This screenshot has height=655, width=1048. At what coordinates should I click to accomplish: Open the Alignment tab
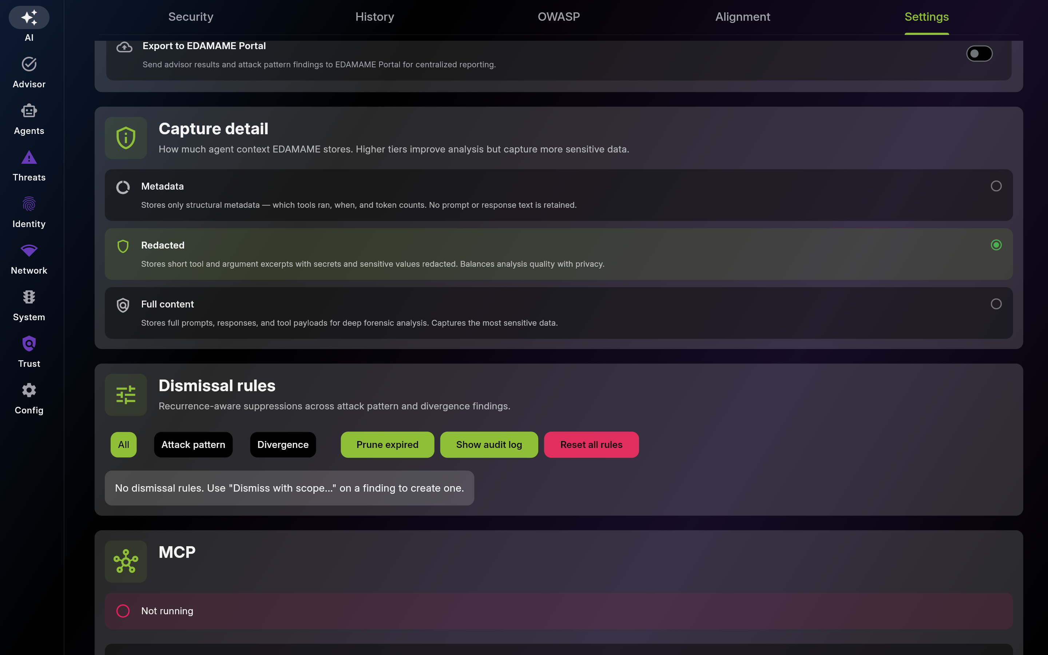coord(743,17)
